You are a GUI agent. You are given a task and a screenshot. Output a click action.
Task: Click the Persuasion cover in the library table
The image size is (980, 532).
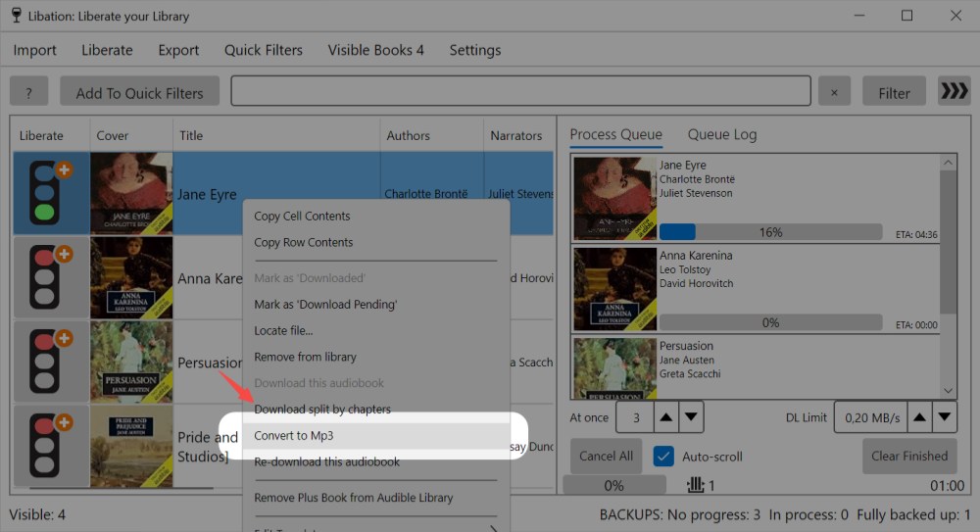(131, 362)
